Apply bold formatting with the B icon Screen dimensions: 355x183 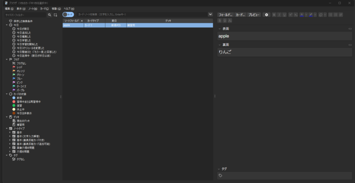(x=274, y=15)
